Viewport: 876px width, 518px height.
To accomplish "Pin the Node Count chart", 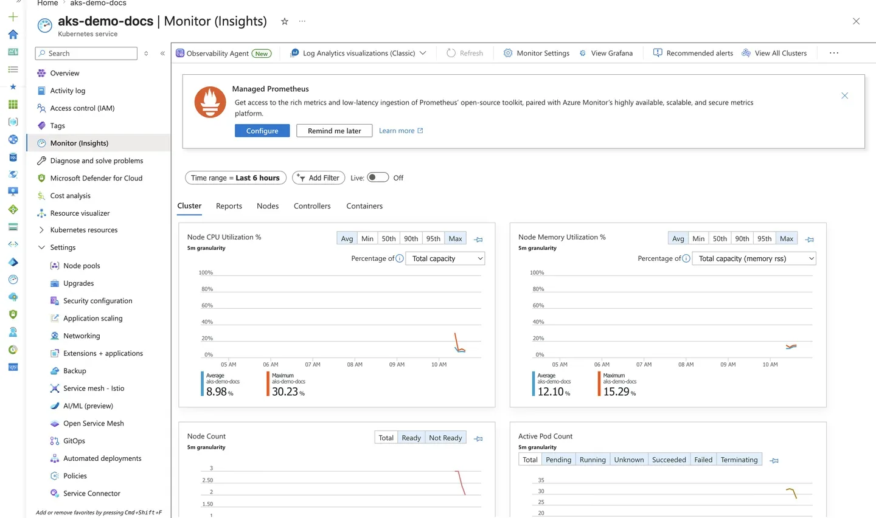I will (479, 438).
